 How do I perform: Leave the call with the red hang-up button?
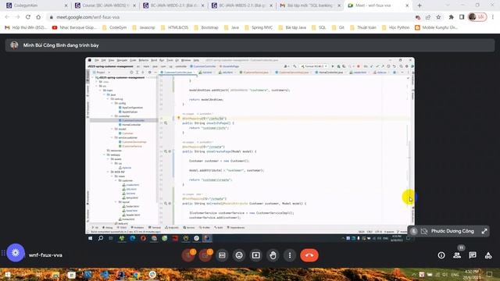click(309, 255)
